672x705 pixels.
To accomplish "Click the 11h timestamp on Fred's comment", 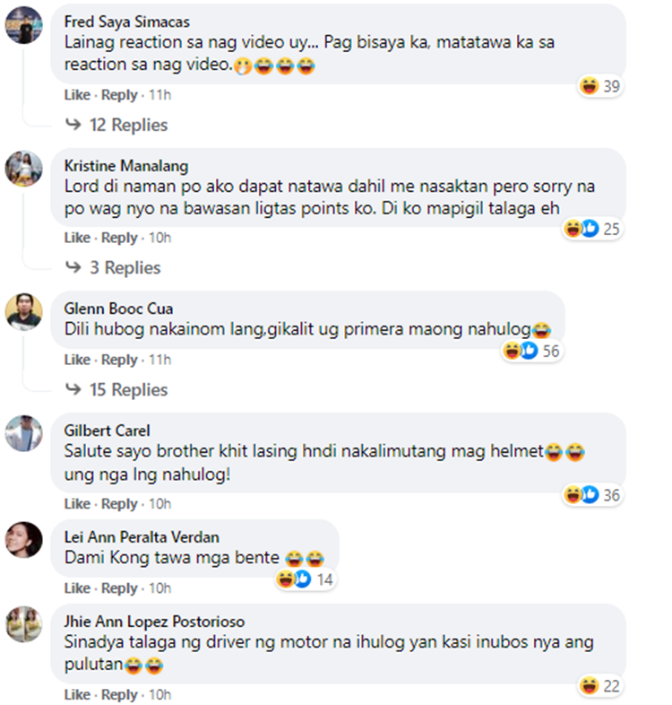I will point(159,95).
